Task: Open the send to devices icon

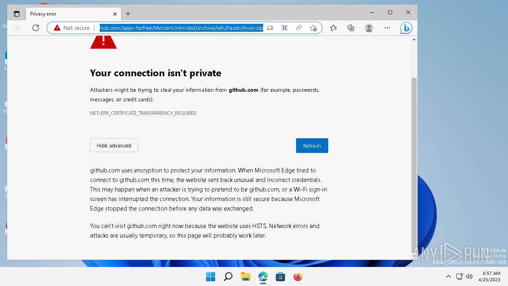Action: [x=270, y=28]
